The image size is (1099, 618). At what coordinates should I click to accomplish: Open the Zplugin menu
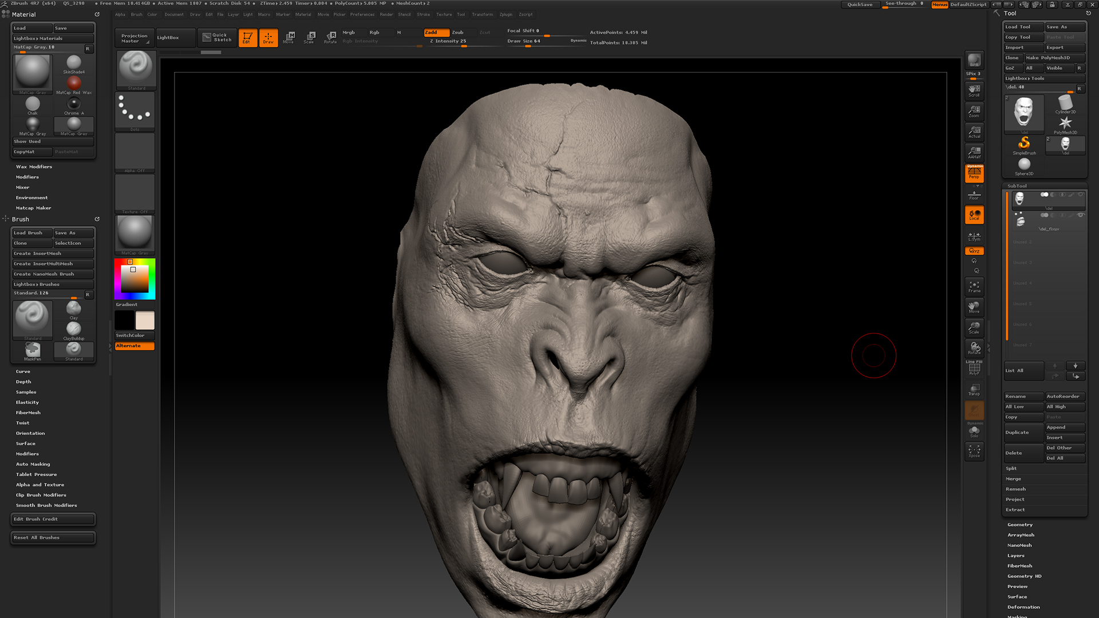506,14
